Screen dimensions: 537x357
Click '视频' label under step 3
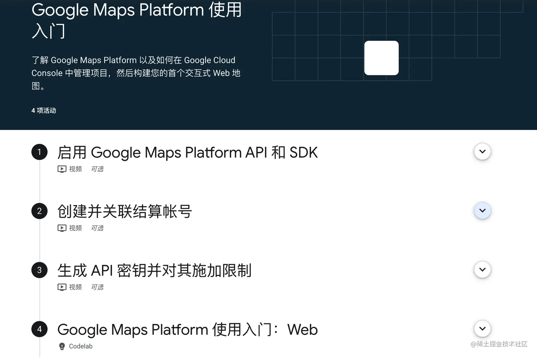[x=75, y=287]
